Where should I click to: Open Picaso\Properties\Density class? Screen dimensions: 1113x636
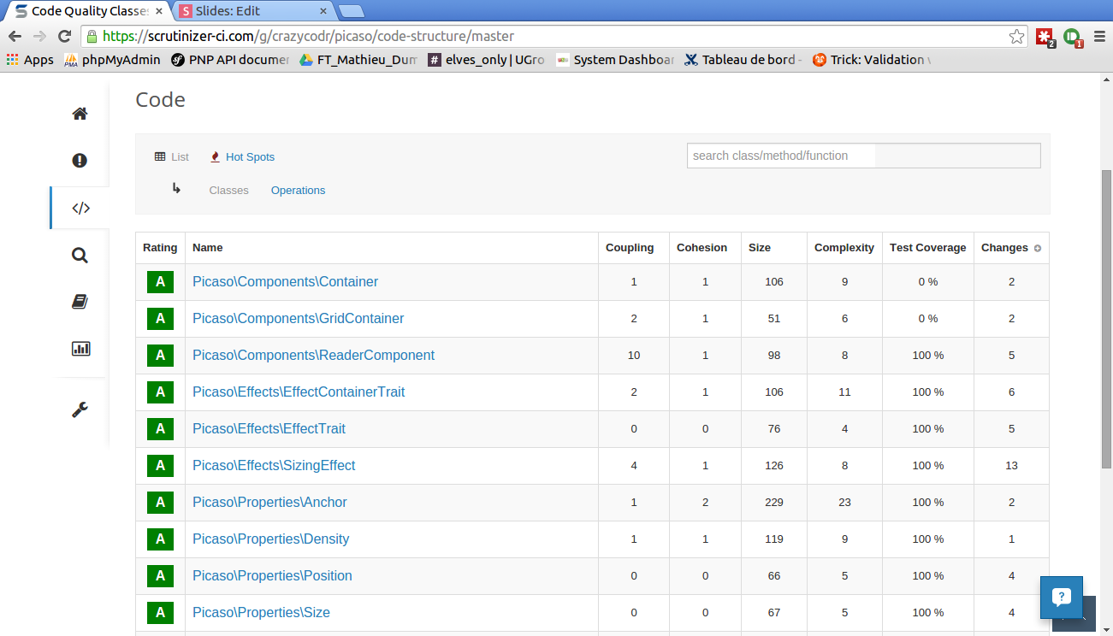(270, 539)
